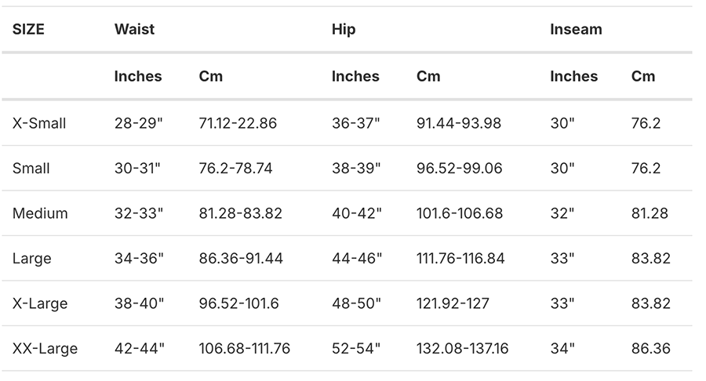
Task: Click the Waist column header
Action: pos(134,30)
